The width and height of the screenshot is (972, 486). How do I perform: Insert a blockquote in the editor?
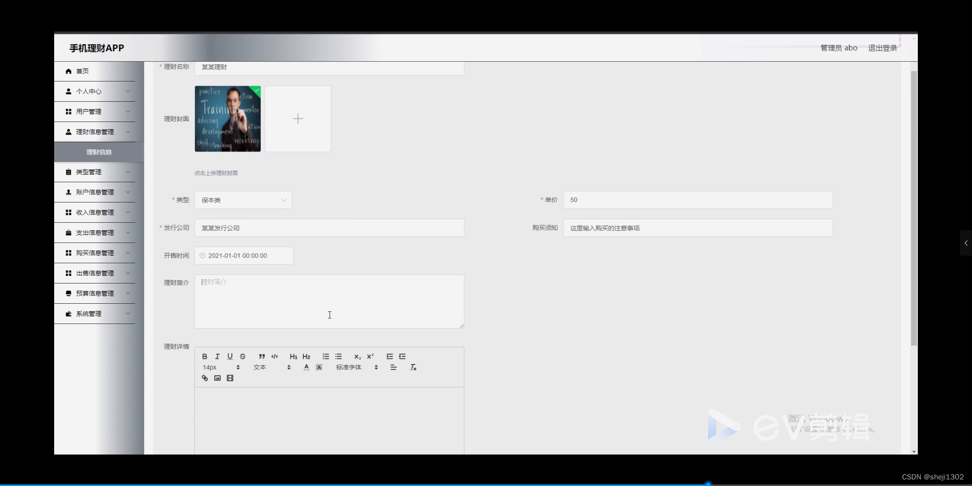pyautogui.click(x=262, y=356)
